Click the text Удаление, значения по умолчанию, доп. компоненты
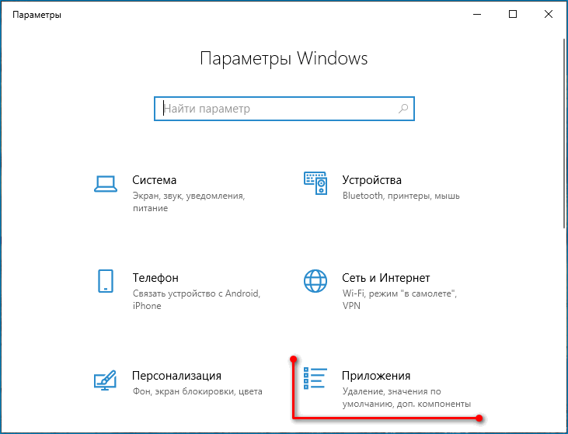This screenshot has height=434, width=568. coord(406,398)
